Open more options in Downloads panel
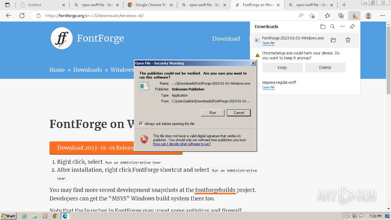The image size is (391, 220). pos(342,27)
